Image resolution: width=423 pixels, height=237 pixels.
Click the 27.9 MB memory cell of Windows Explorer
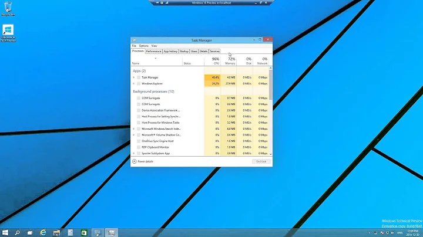point(229,83)
